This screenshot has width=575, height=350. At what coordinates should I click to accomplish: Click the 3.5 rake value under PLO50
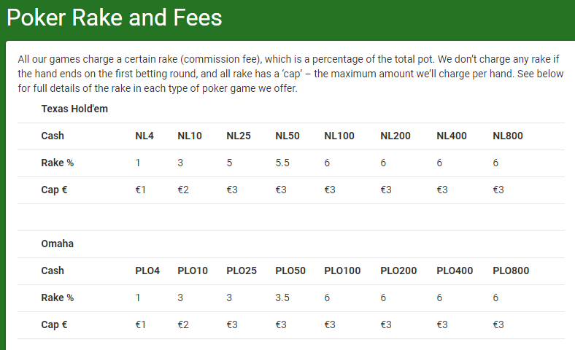[x=282, y=297]
